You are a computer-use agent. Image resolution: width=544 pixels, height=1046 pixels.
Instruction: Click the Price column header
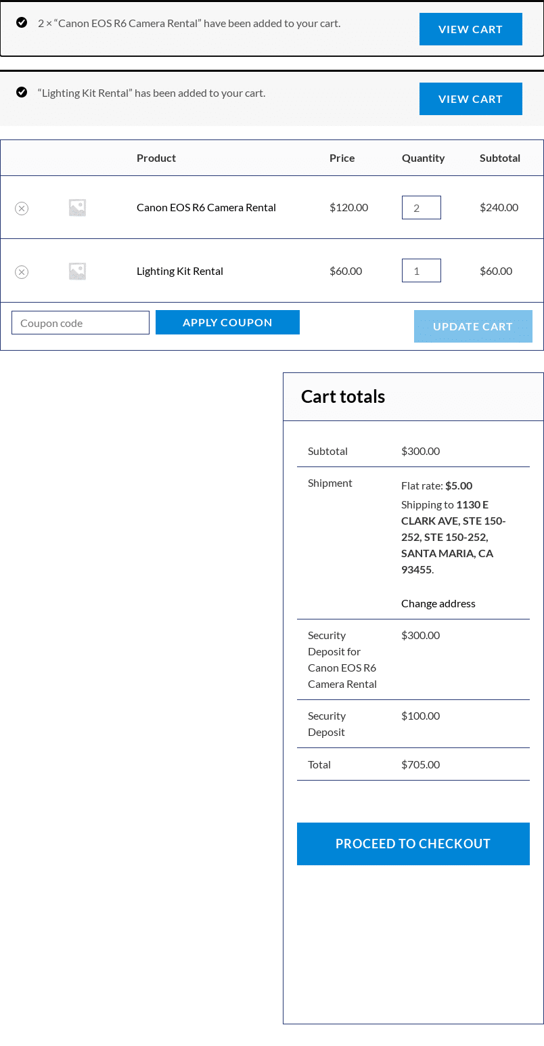342,158
